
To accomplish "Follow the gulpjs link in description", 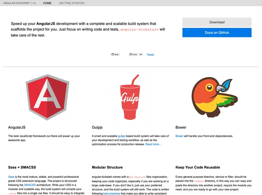I will pos(121,136).
